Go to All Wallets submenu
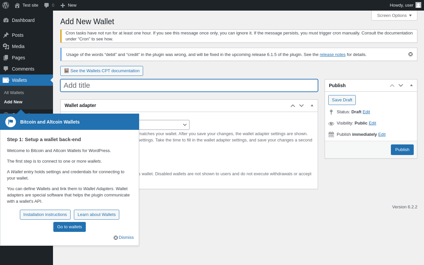This screenshot has height=265, width=424. pos(14,92)
